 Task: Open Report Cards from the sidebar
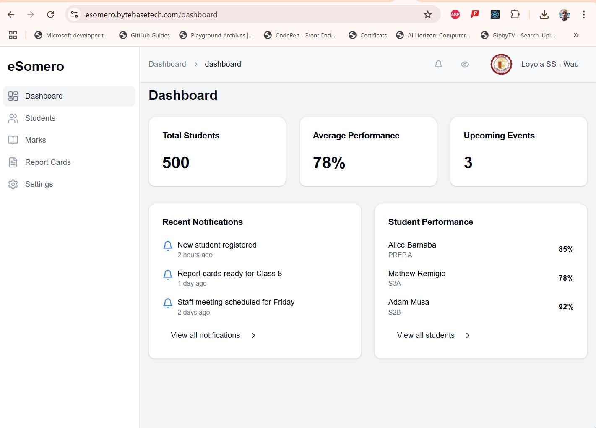pyautogui.click(x=48, y=162)
